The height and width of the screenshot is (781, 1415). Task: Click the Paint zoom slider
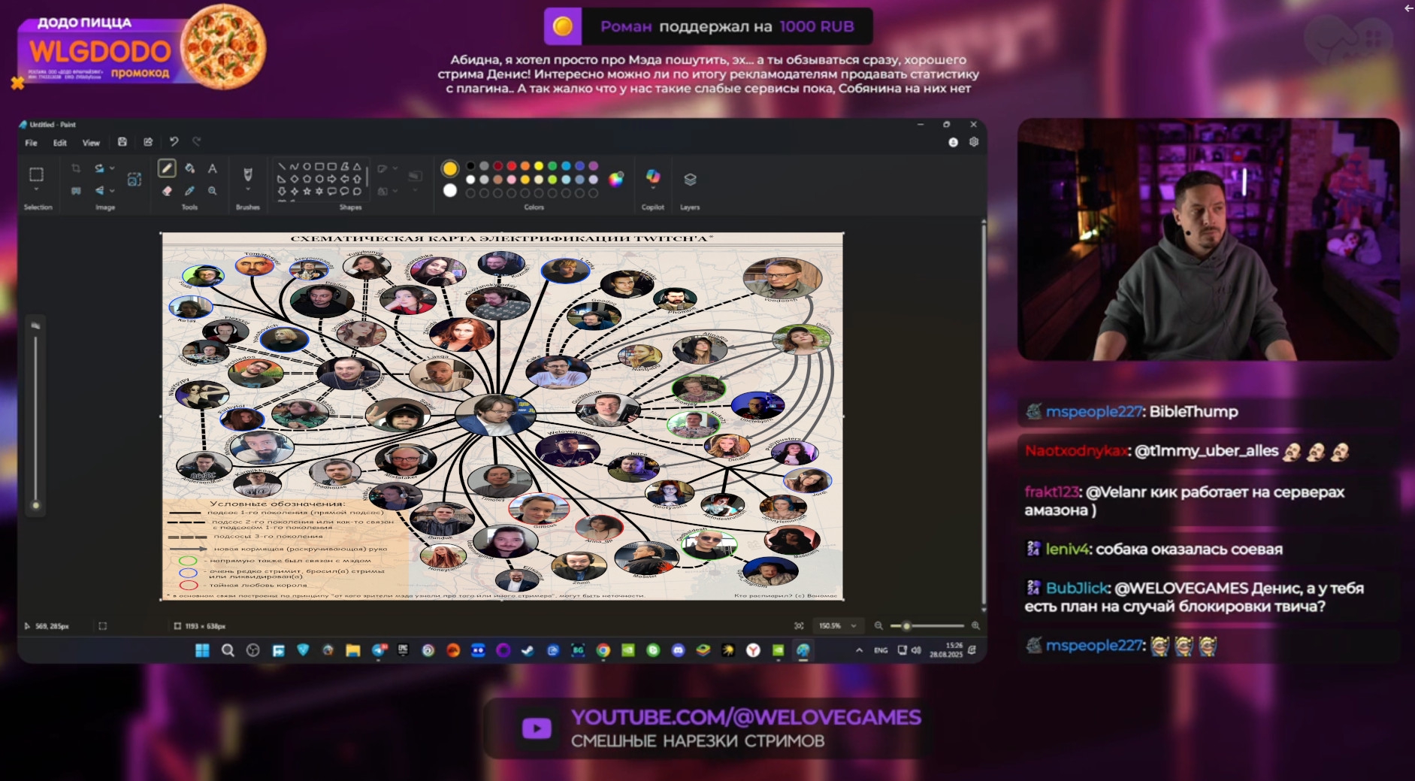[x=927, y=625]
